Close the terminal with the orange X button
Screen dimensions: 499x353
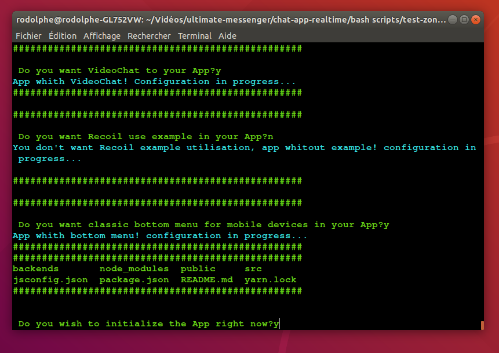click(x=476, y=20)
